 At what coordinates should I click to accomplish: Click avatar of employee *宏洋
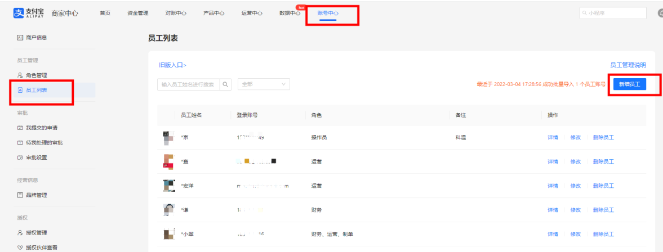click(x=169, y=186)
